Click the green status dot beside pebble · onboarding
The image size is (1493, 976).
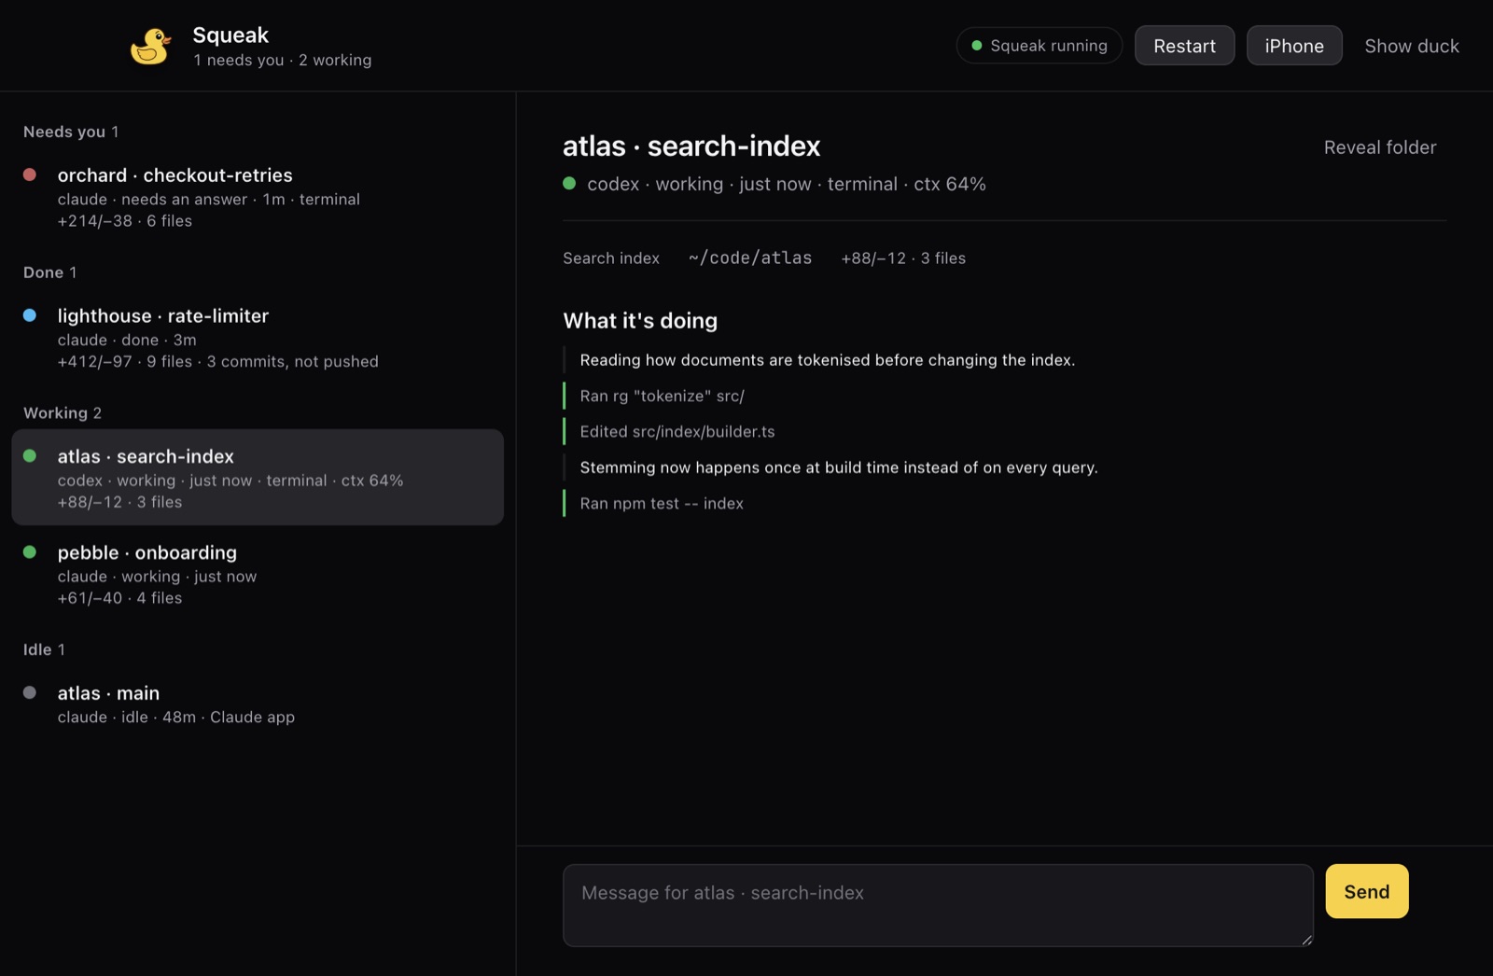30,552
